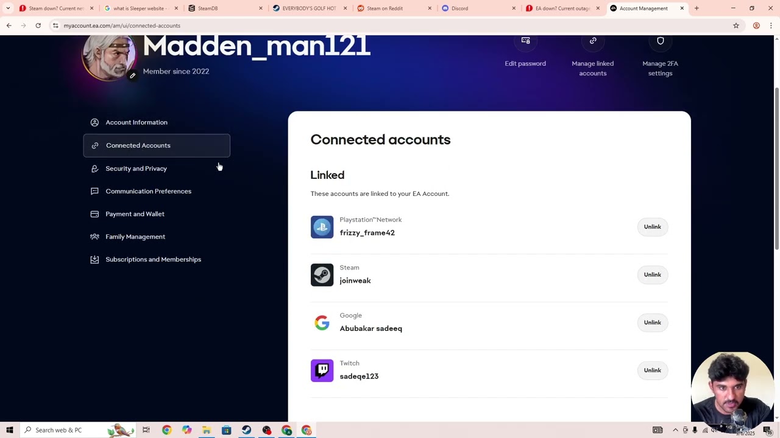Open Steam from the taskbar

246,430
